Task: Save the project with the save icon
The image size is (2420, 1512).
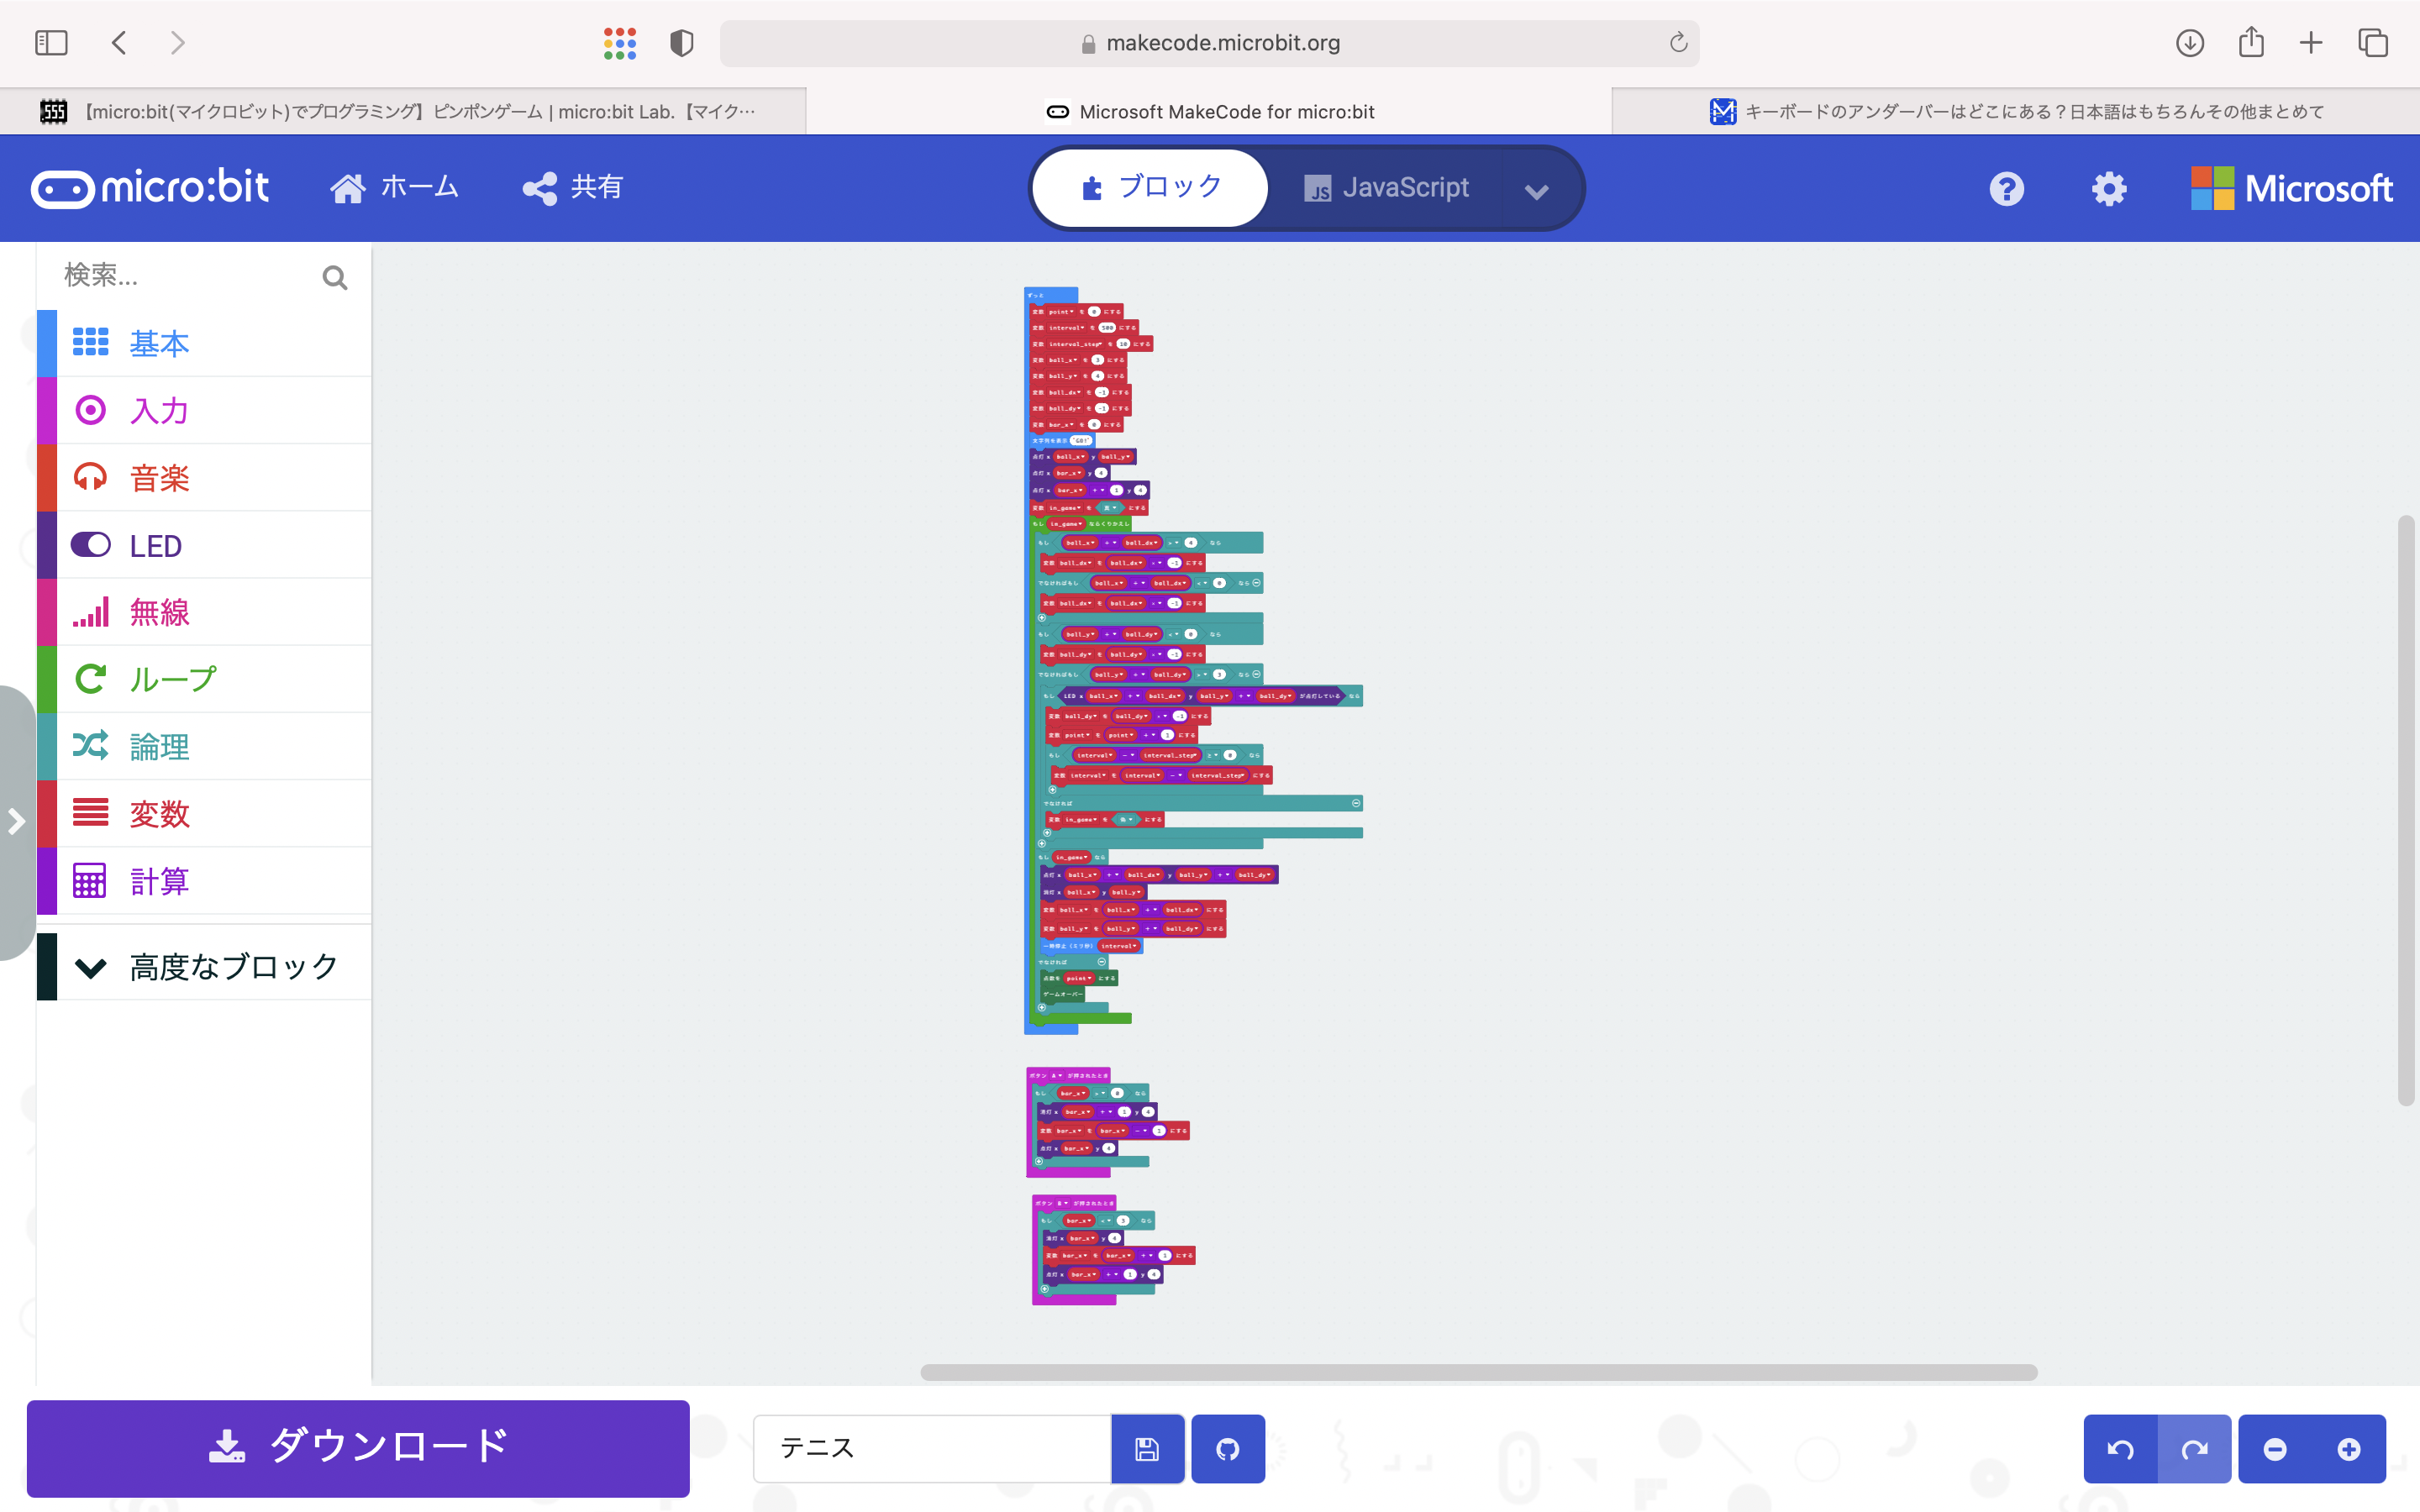Action: click(1147, 1448)
